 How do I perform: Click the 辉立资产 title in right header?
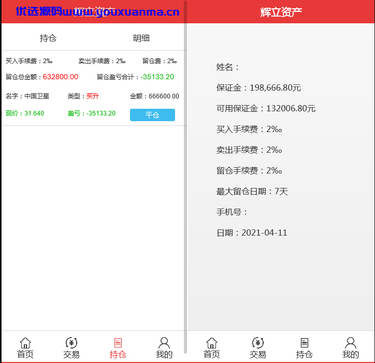281,12
